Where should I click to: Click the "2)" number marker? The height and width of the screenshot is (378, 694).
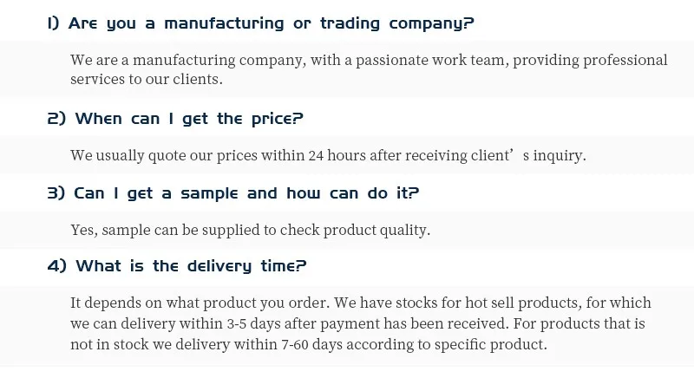point(56,119)
